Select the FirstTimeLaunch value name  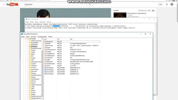tap(51, 49)
